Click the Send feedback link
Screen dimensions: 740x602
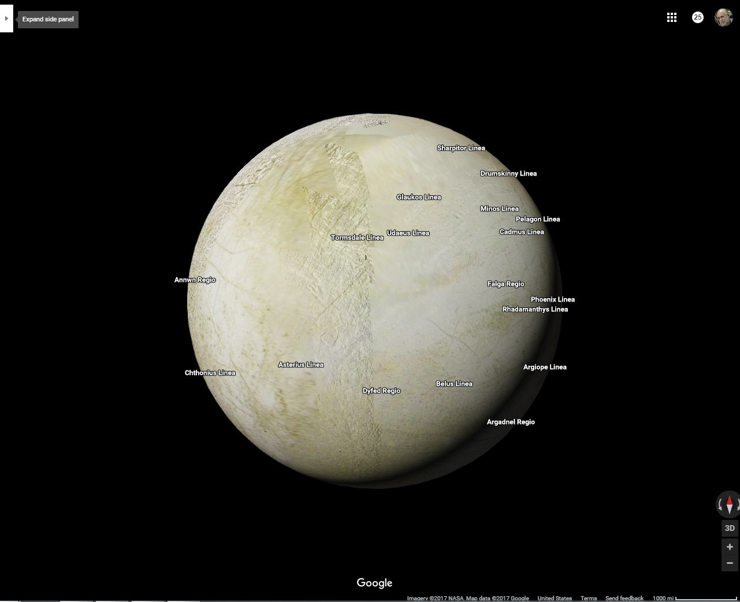(624, 598)
